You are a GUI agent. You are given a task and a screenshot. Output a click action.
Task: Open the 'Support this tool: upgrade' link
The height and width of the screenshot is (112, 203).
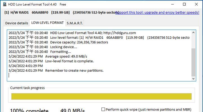coord(157,12)
